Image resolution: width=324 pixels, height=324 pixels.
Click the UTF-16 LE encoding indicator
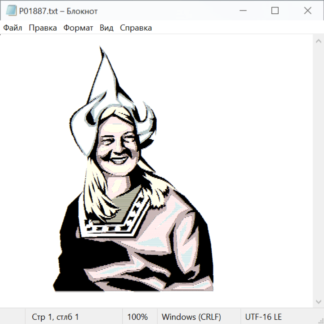[263, 317]
